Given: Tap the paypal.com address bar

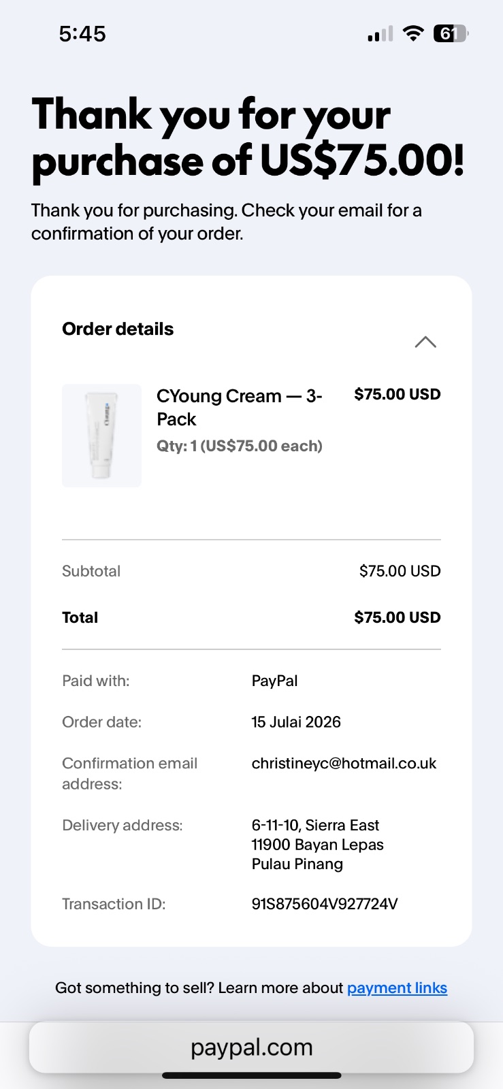Looking at the screenshot, I should (x=251, y=1047).
